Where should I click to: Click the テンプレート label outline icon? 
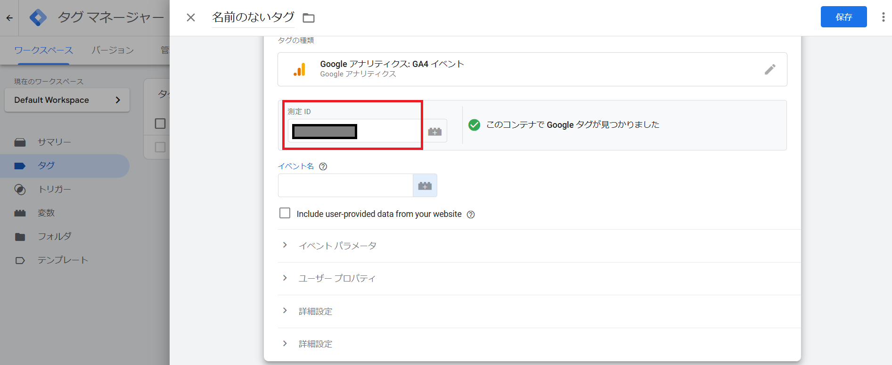[20, 260]
